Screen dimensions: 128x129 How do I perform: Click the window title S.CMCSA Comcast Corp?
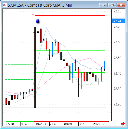coord(40,5)
